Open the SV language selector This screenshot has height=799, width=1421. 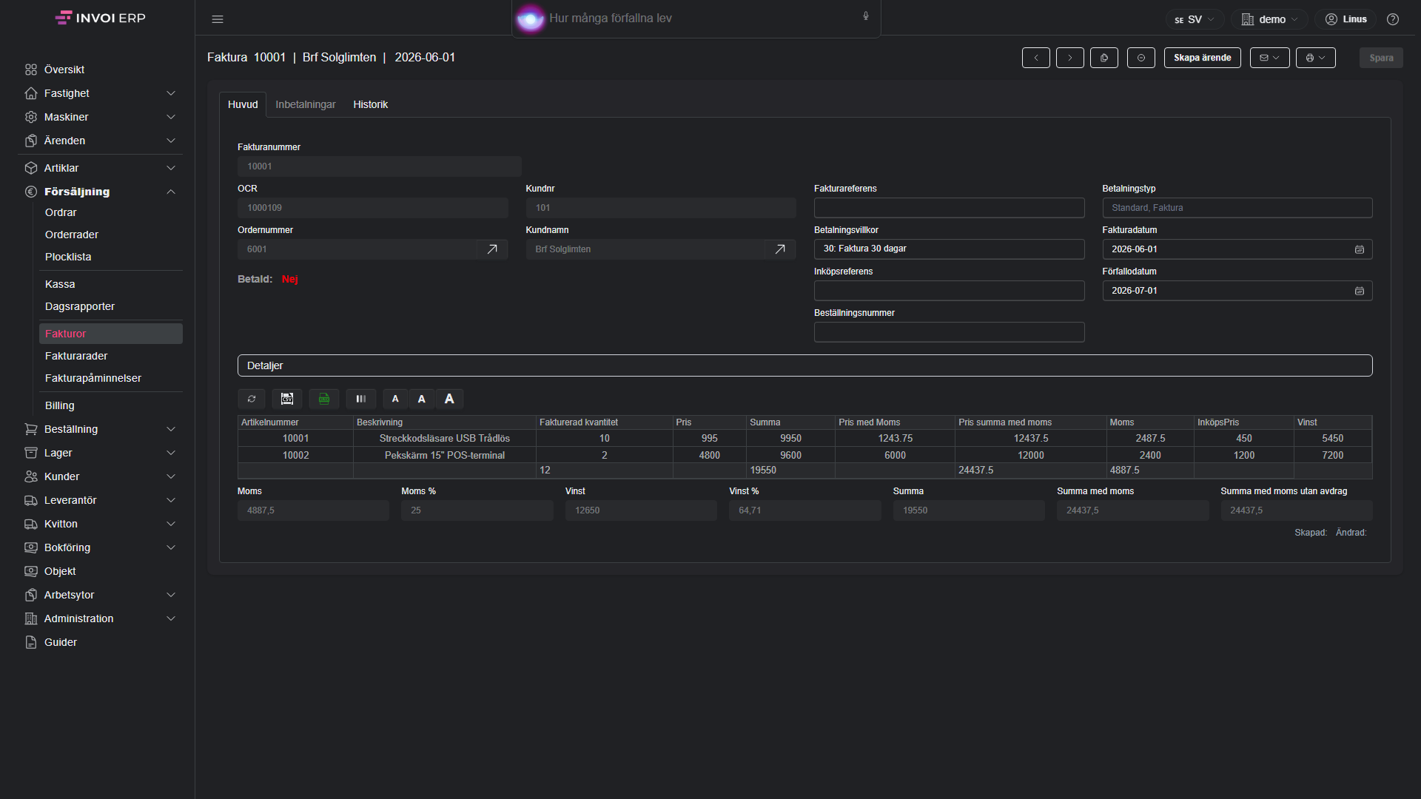1195,19
